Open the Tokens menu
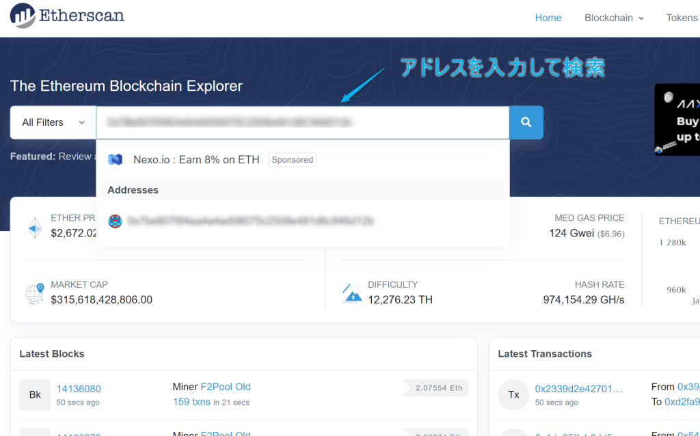 pos(682,18)
